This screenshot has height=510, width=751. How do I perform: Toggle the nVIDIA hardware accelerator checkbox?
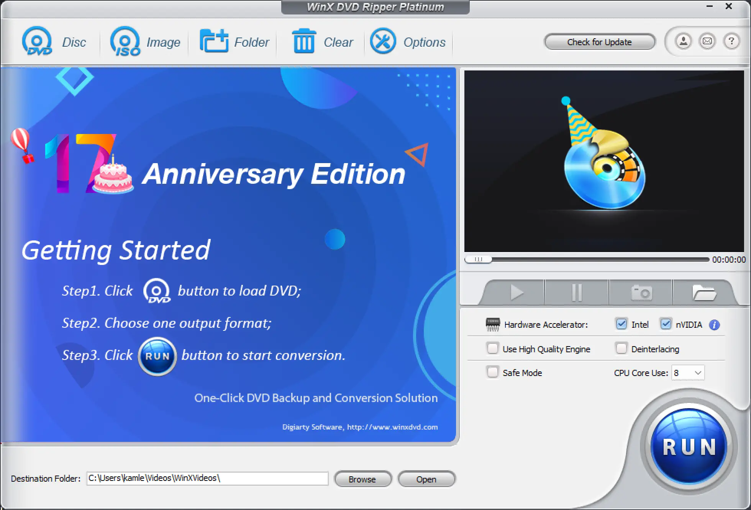click(666, 324)
